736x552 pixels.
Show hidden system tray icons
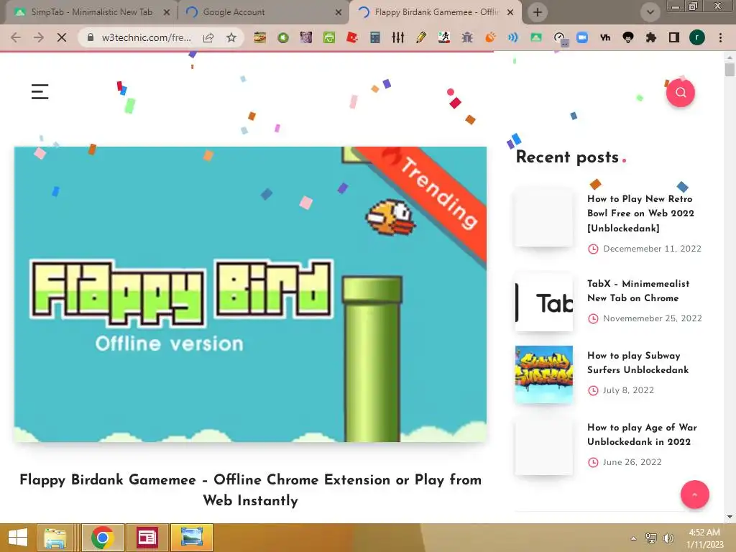click(634, 538)
